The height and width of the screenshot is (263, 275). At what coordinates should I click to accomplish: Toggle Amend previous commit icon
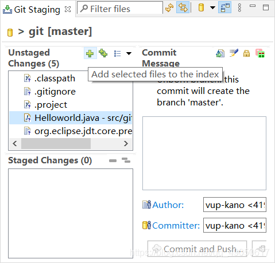(x=220, y=53)
